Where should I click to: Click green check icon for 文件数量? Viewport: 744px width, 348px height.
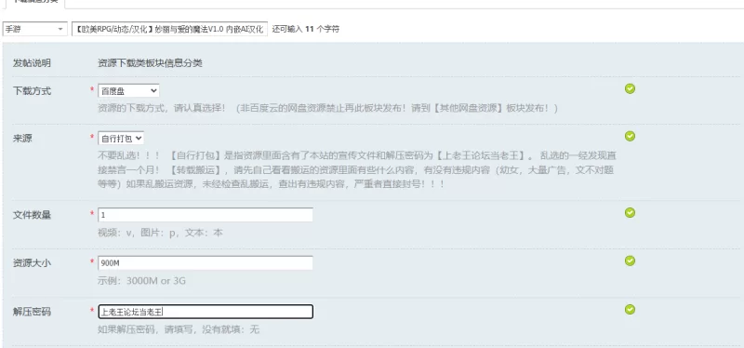630,213
